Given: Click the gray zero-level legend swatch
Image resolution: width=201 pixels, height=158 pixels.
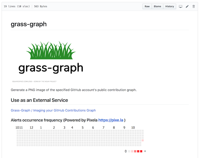Looking at the screenshot, I should pos(129,151).
